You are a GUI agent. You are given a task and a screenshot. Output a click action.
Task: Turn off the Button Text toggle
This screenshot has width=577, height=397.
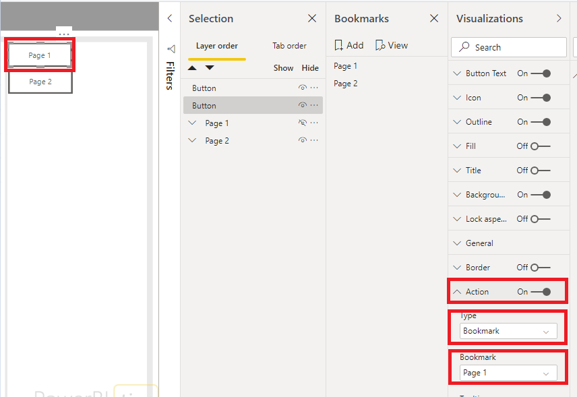[541, 73]
